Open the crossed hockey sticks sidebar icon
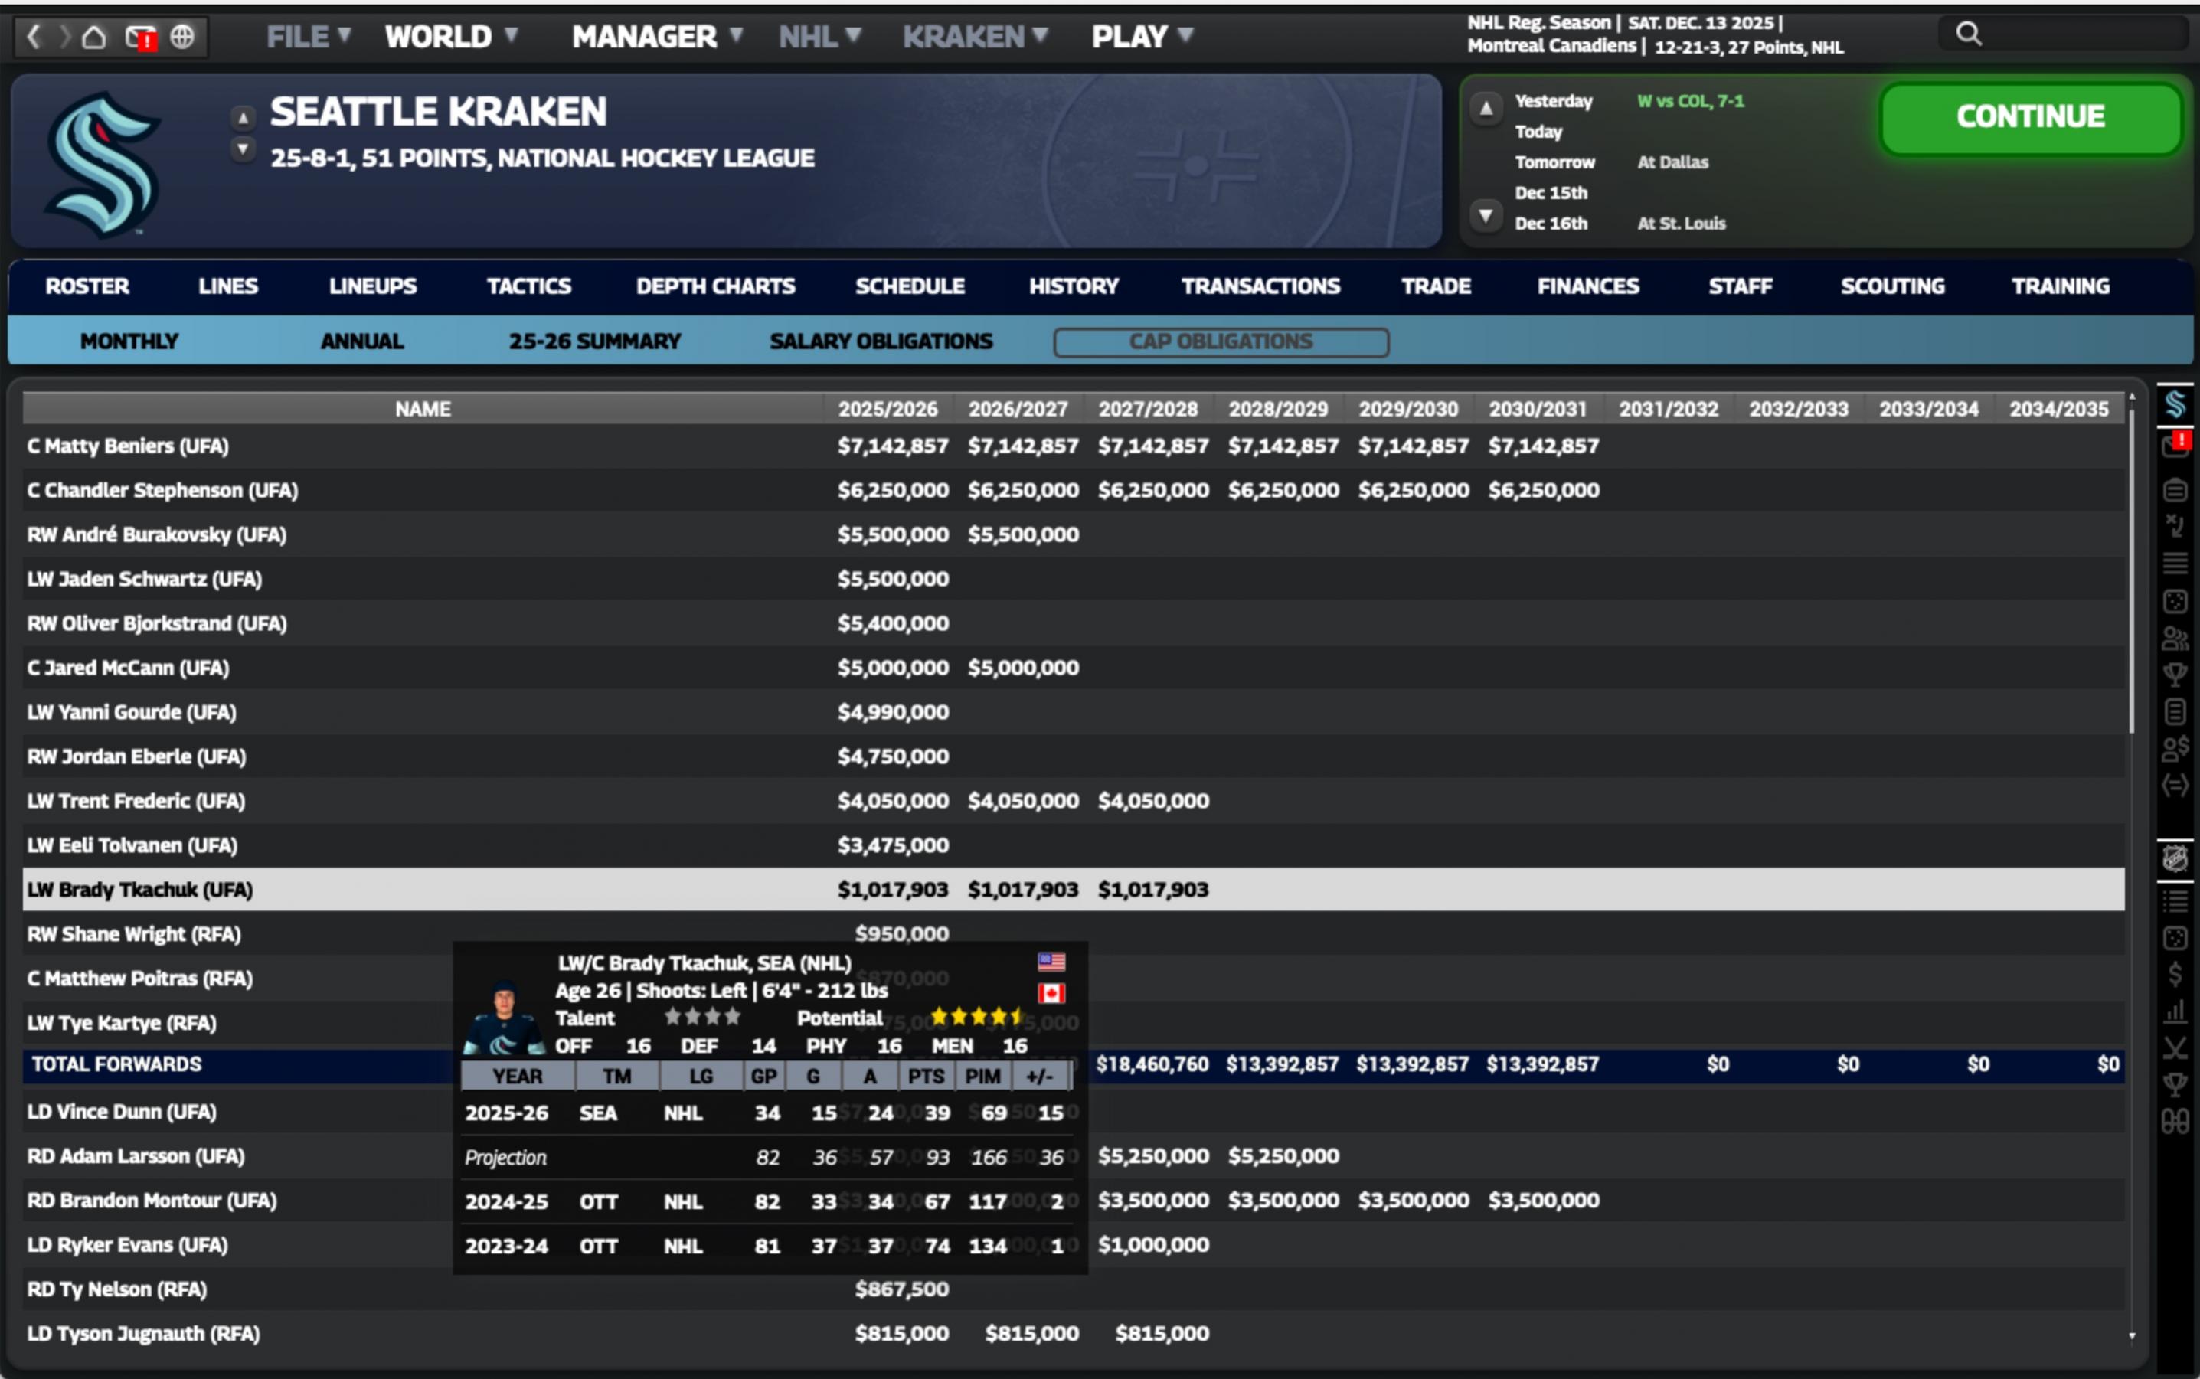Screen dimensions: 2200x1379 pyautogui.click(x=2175, y=1048)
